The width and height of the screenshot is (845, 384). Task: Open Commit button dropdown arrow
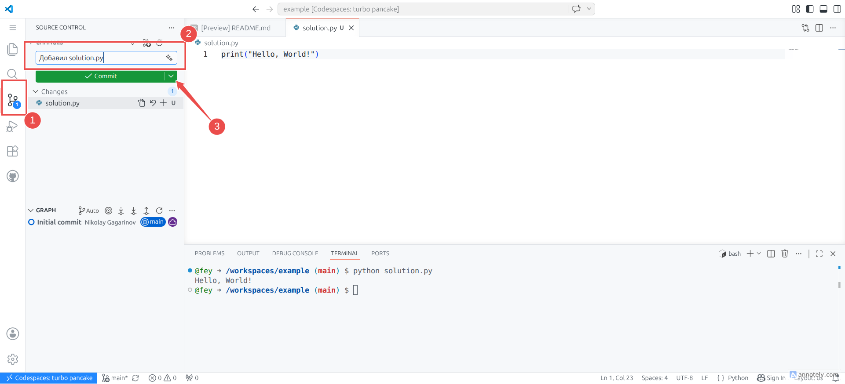click(171, 76)
